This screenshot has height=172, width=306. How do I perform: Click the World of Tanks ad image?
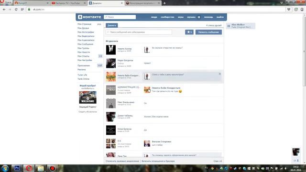click(88, 97)
